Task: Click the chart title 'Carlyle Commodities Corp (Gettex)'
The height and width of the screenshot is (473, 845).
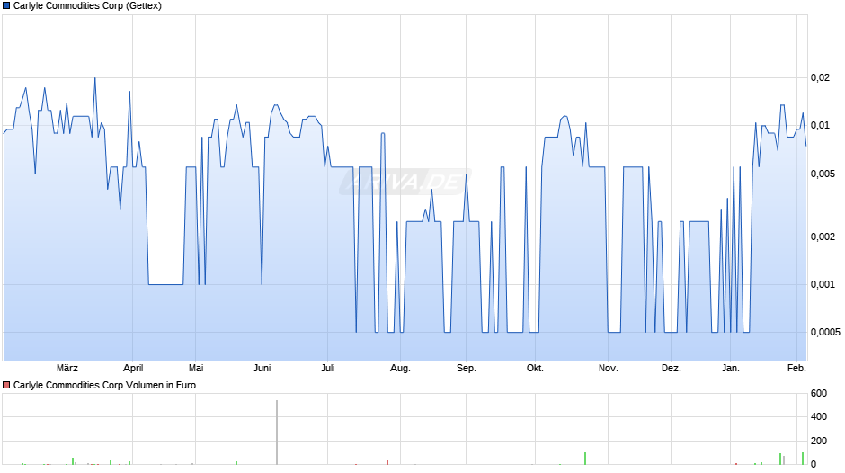Action: coord(87,6)
